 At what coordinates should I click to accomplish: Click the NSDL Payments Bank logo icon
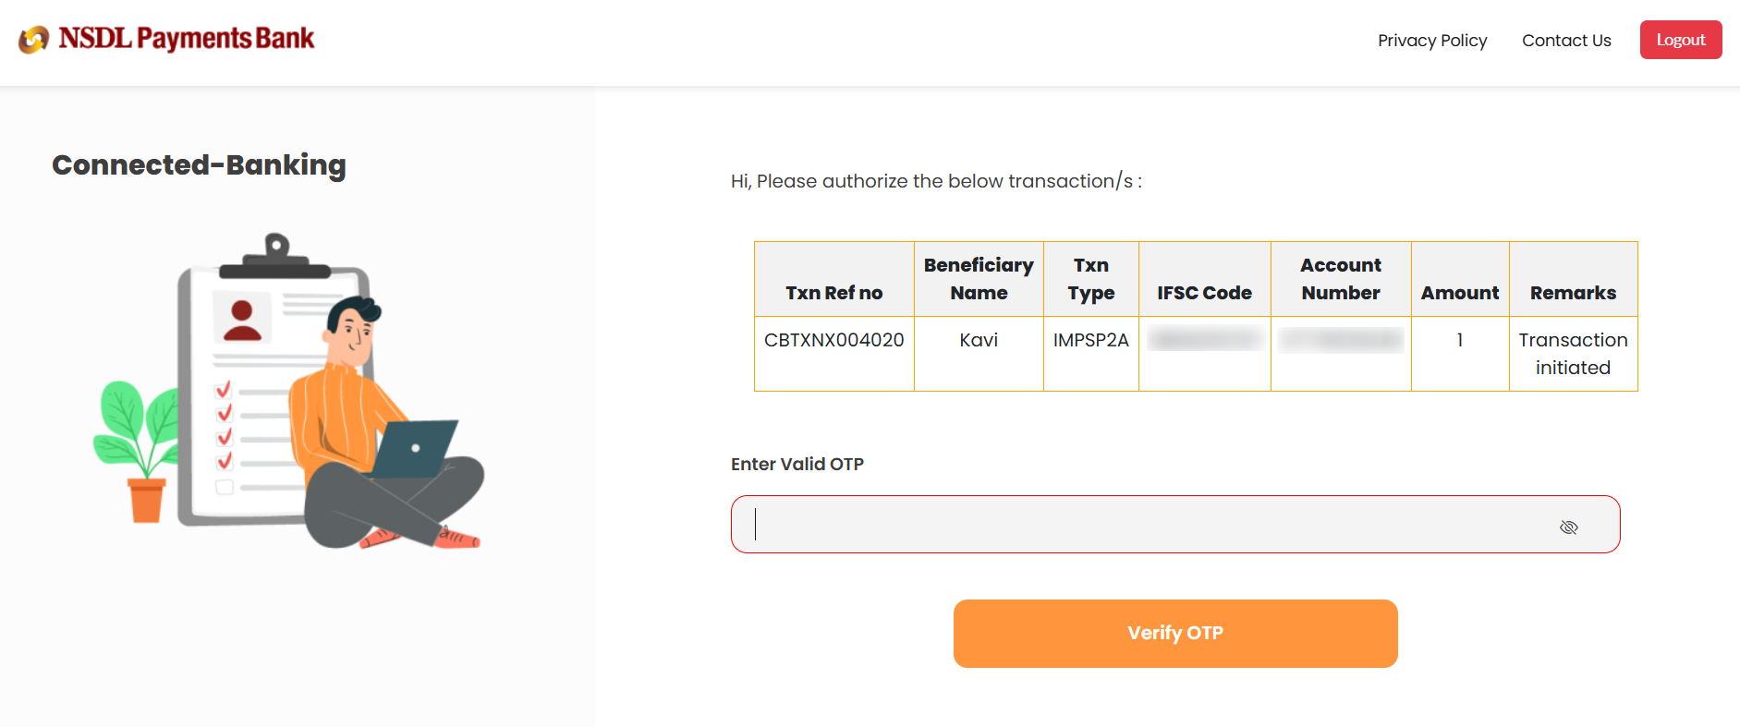tap(34, 39)
